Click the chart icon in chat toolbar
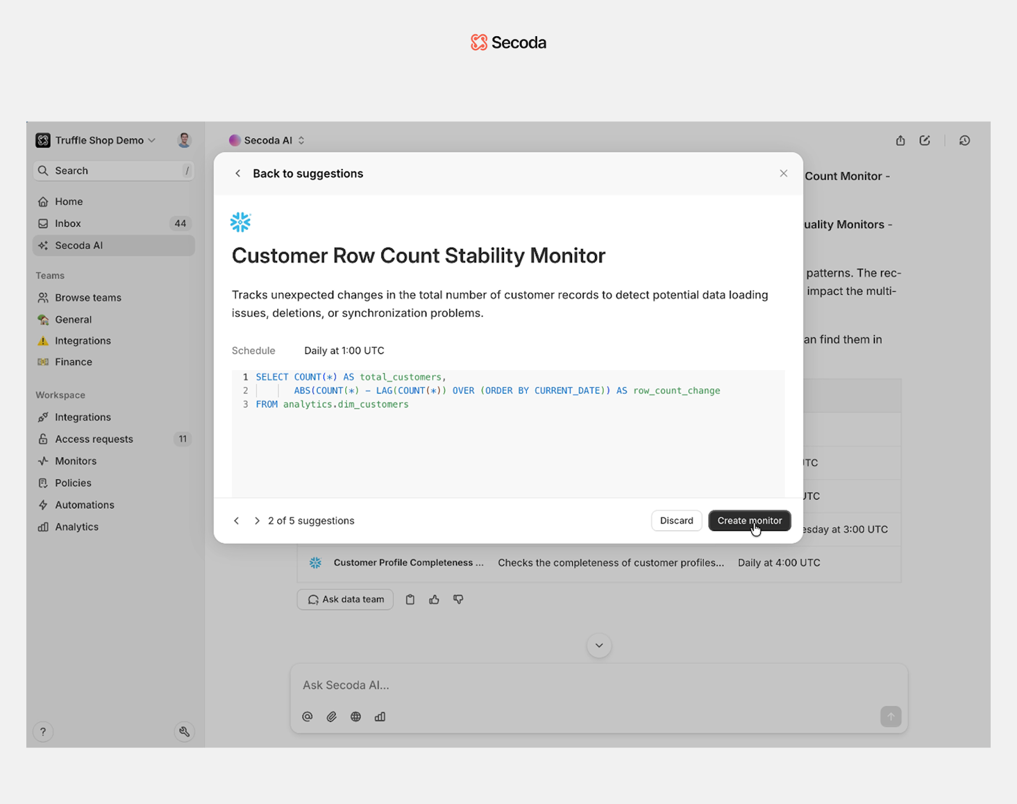This screenshot has width=1017, height=804. click(x=380, y=717)
